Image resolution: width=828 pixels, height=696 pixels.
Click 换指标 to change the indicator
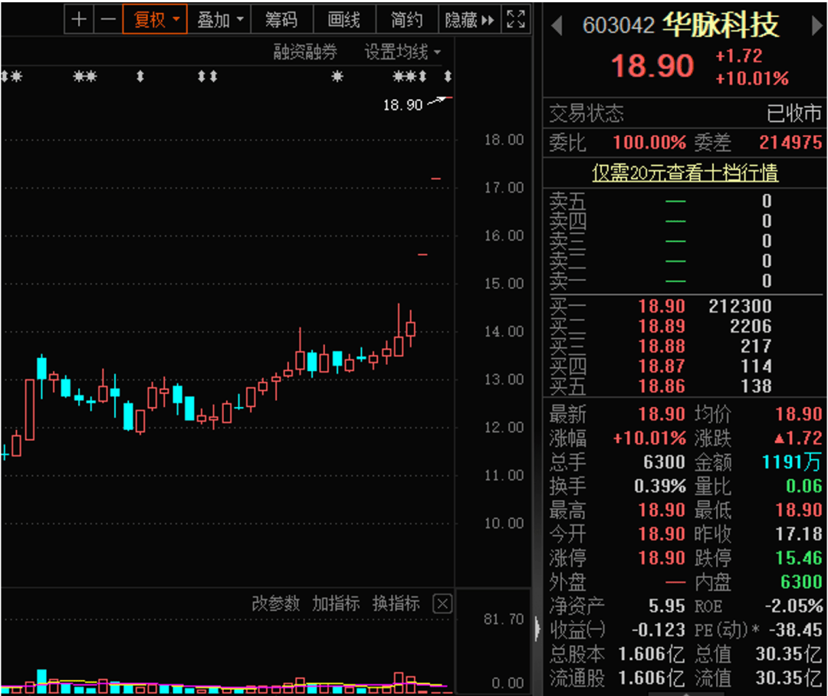click(396, 603)
